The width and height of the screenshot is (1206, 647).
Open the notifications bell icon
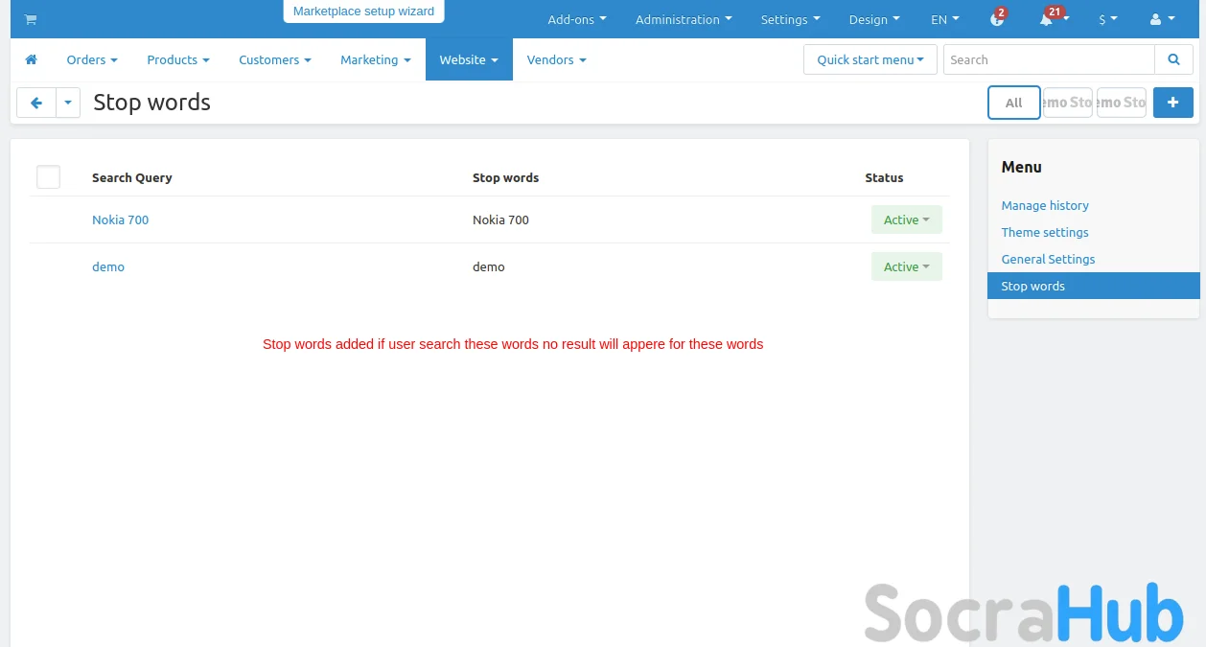(x=1046, y=19)
